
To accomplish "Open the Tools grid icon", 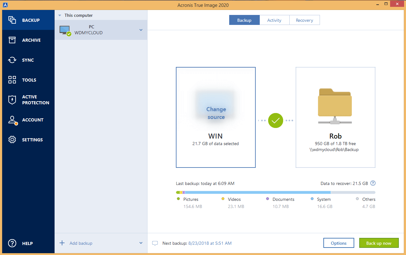I will 12,80.
